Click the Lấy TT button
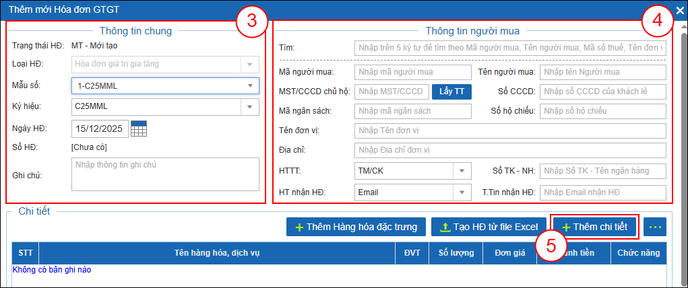 tap(451, 92)
